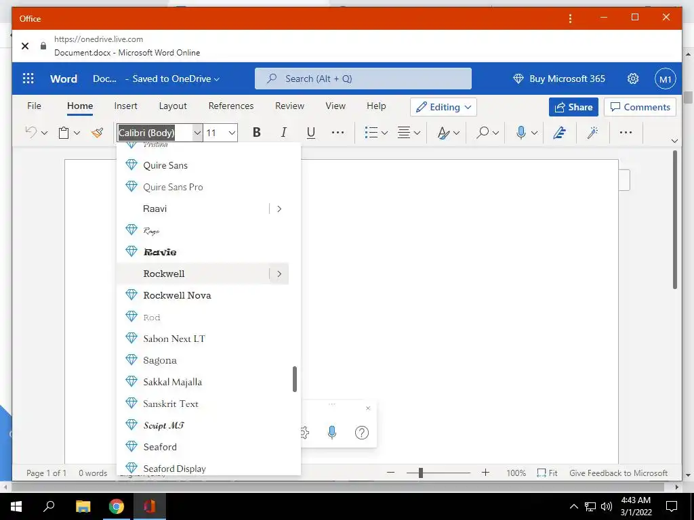694x520 pixels.
Task: Open the Editor pen icon
Action: coord(559,132)
